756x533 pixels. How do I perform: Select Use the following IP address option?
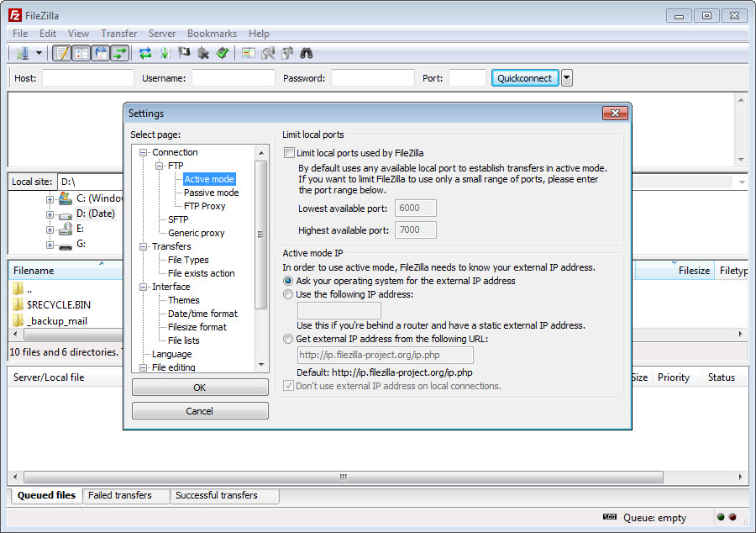288,294
